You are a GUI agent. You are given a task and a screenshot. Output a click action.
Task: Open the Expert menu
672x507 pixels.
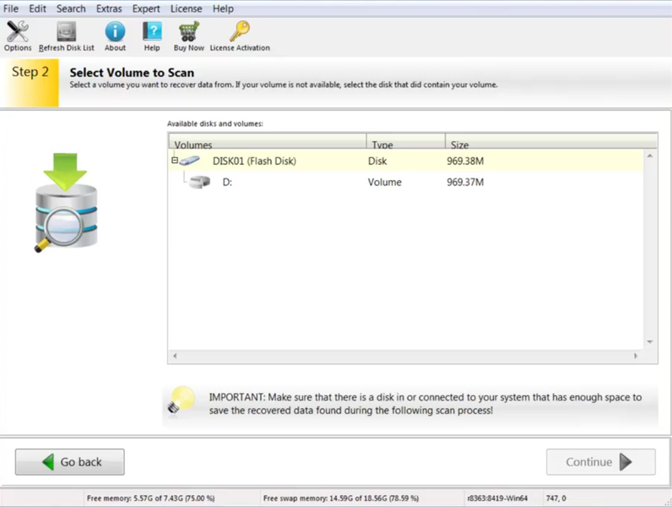tap(146, 8)
